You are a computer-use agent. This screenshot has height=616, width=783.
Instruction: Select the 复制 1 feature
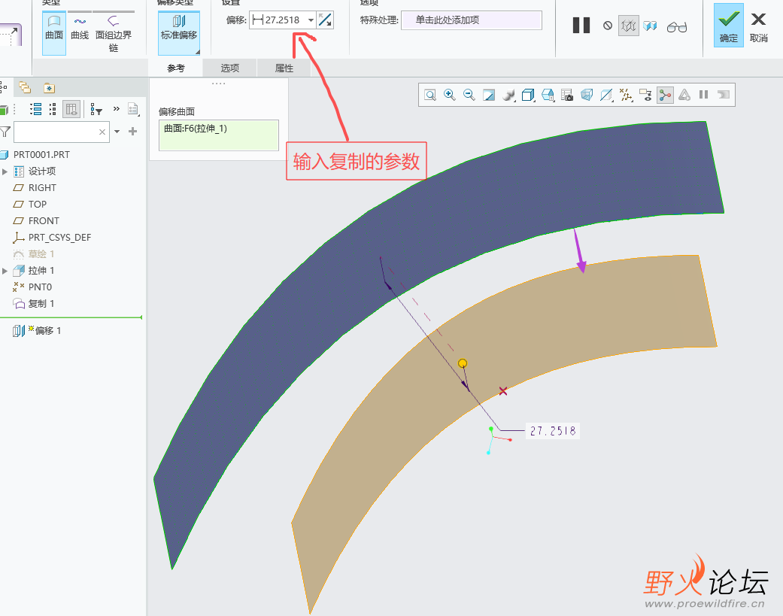click(41, 304)
